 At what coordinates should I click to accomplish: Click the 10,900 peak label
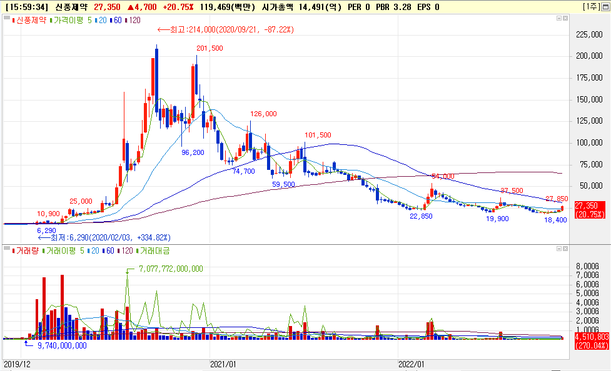[x=48, y=214]
